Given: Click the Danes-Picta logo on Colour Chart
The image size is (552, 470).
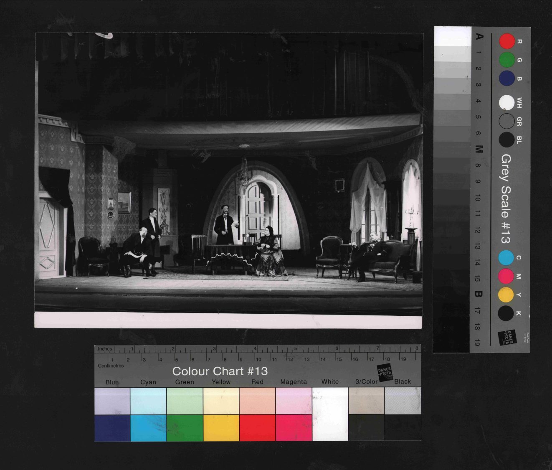Looking at the screenshot, I should click(x=385, y=372).
